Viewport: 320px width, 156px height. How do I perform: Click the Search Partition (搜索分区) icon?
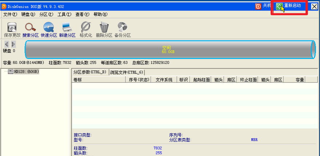pyautogui.click(x=30, y=27)
